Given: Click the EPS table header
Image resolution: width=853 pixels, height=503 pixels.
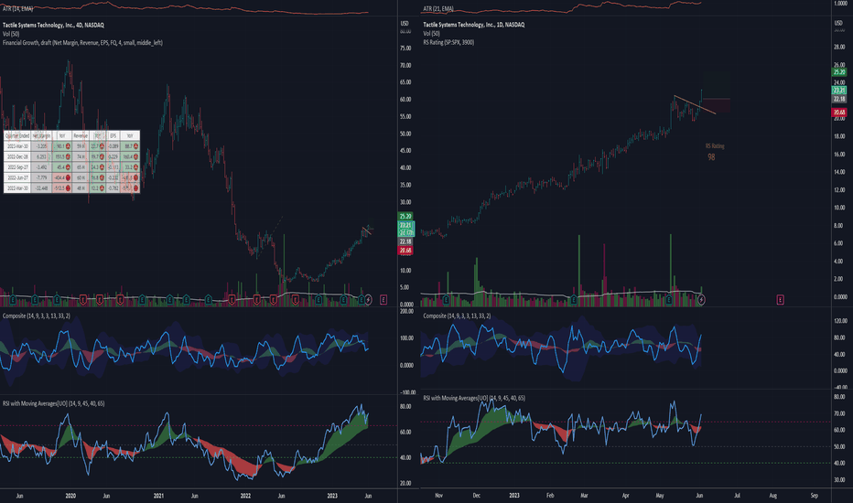Looking at the screenshot, I should (x=113, y=136).
